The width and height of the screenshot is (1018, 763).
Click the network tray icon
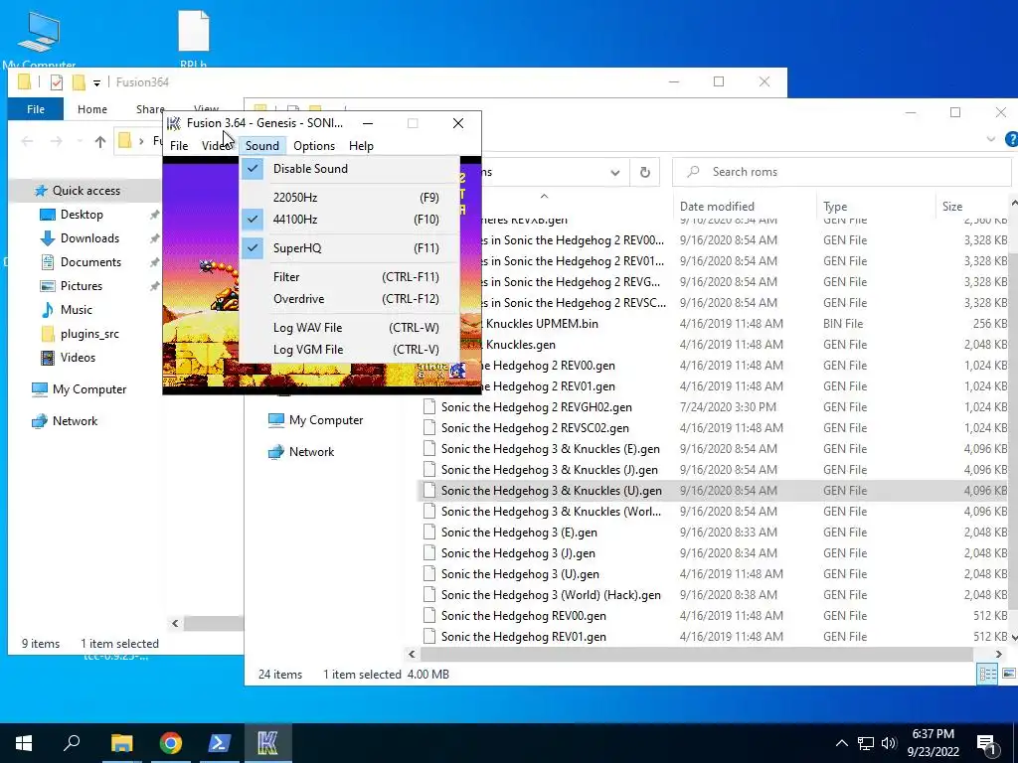[x=866, y=743]
